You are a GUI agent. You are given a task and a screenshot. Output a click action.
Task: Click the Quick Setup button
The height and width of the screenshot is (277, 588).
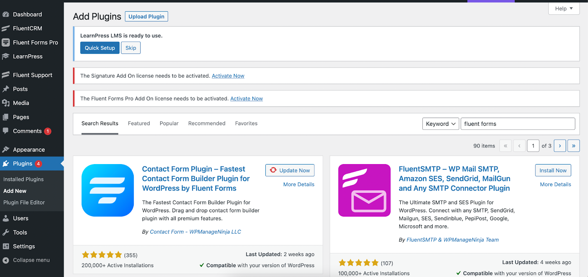point(100,48)
